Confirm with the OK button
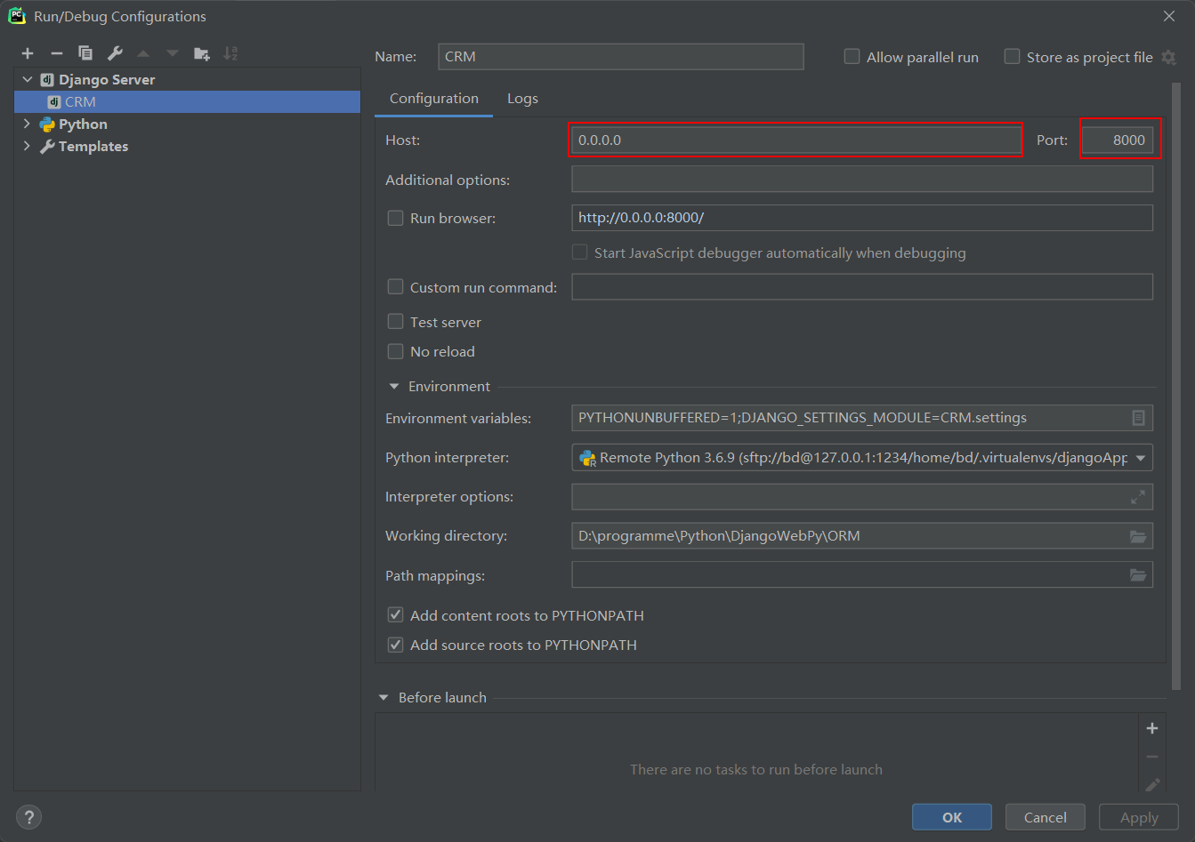 [x=952, y=817]
